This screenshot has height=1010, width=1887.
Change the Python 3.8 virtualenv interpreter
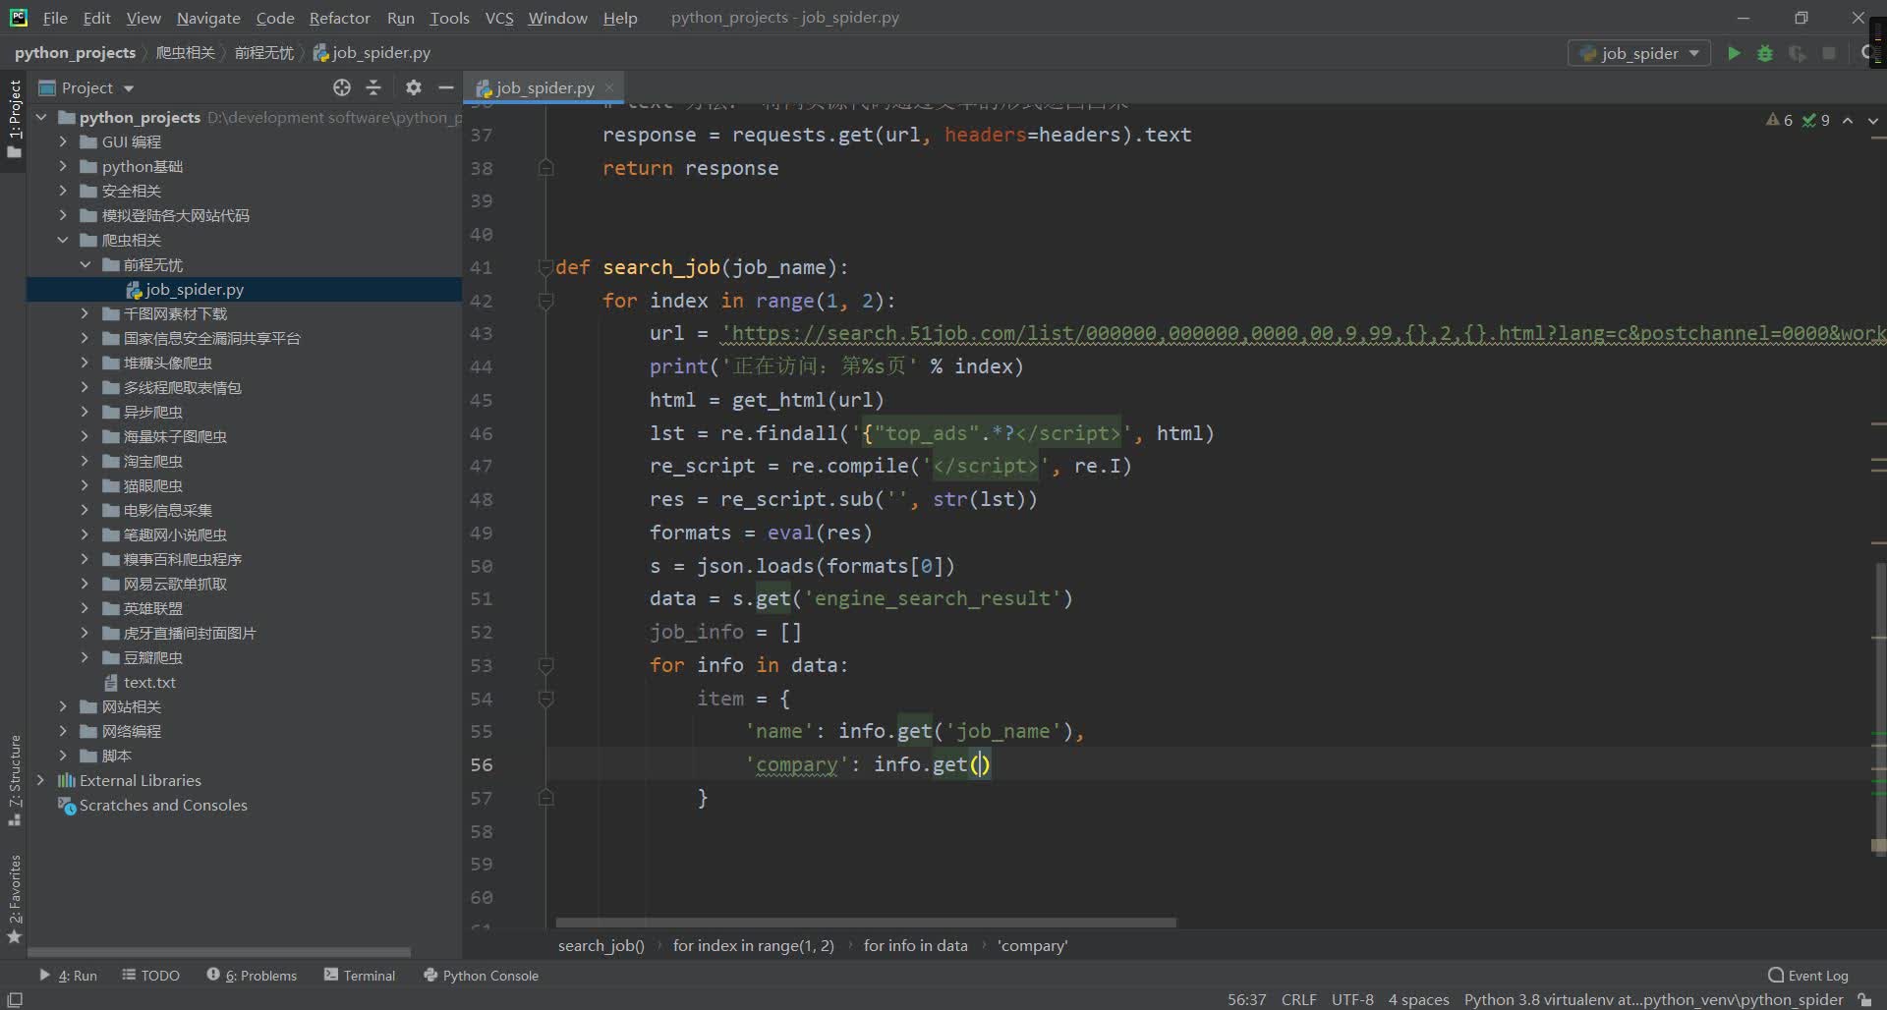coord(1653,999)
